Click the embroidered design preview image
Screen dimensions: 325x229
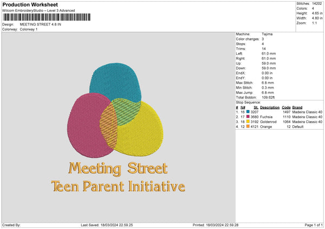pos(118,127)
